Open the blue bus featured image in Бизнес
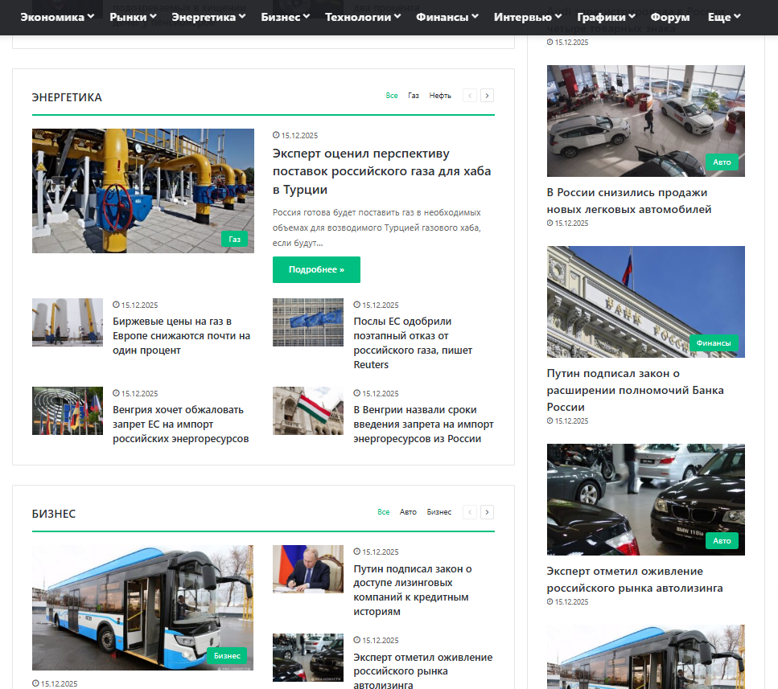The width and height of the screenshot is (778, 689). (143, 608)
